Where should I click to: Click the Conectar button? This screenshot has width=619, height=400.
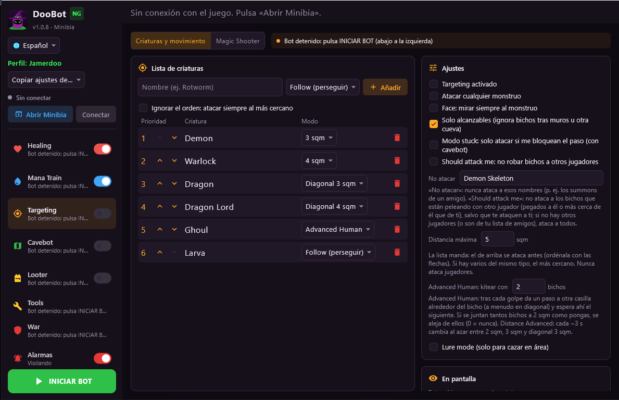coord(96,115)
